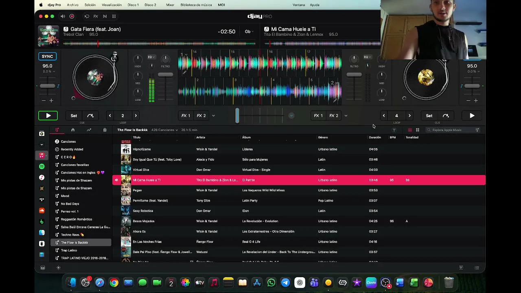This screenshot has height=293, width=521.
Task: Open the videos library source
Action: [x=42, y=254]
